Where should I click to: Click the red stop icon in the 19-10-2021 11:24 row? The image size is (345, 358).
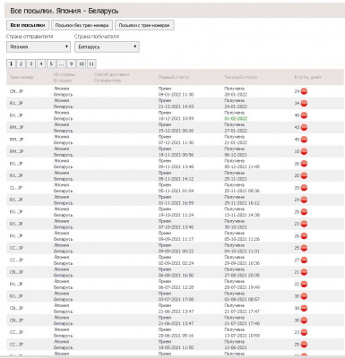[x=304, y=212]
